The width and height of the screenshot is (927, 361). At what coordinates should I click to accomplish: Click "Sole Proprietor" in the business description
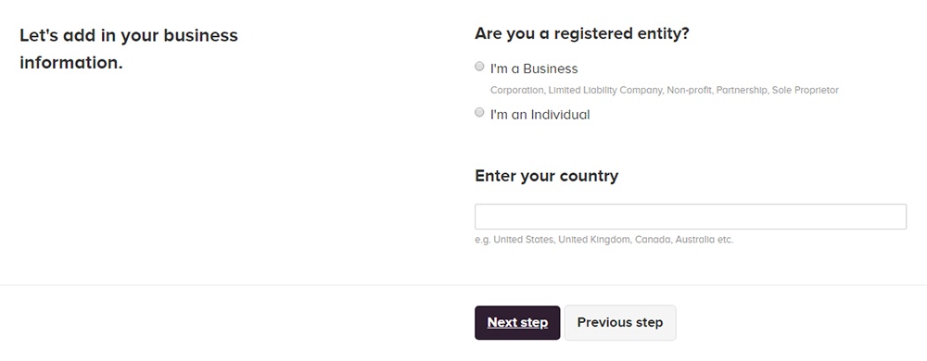coord(806,91)
